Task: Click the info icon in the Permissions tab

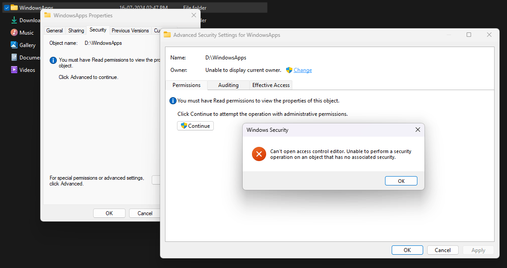Action: [173, 101]
